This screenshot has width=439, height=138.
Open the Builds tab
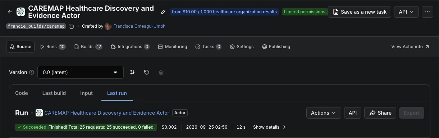point(88,47)
